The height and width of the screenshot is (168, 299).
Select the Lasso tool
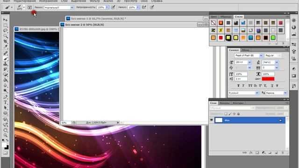pos(5,30)
